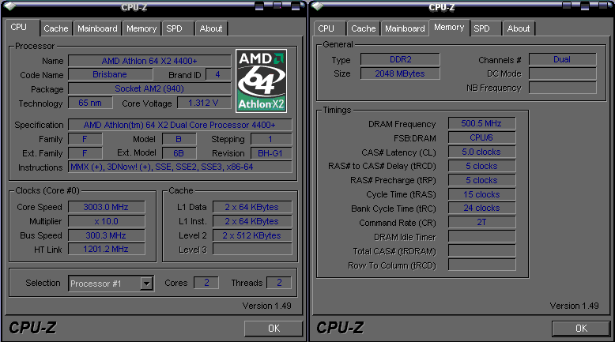
Task: Click the Bank Cycle Time value '24 clocks'
Action: pos(481,208)
